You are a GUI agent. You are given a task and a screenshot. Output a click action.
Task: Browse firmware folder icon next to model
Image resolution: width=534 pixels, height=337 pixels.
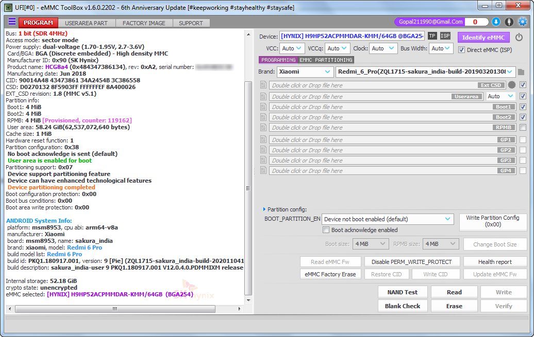pos(521,72)
